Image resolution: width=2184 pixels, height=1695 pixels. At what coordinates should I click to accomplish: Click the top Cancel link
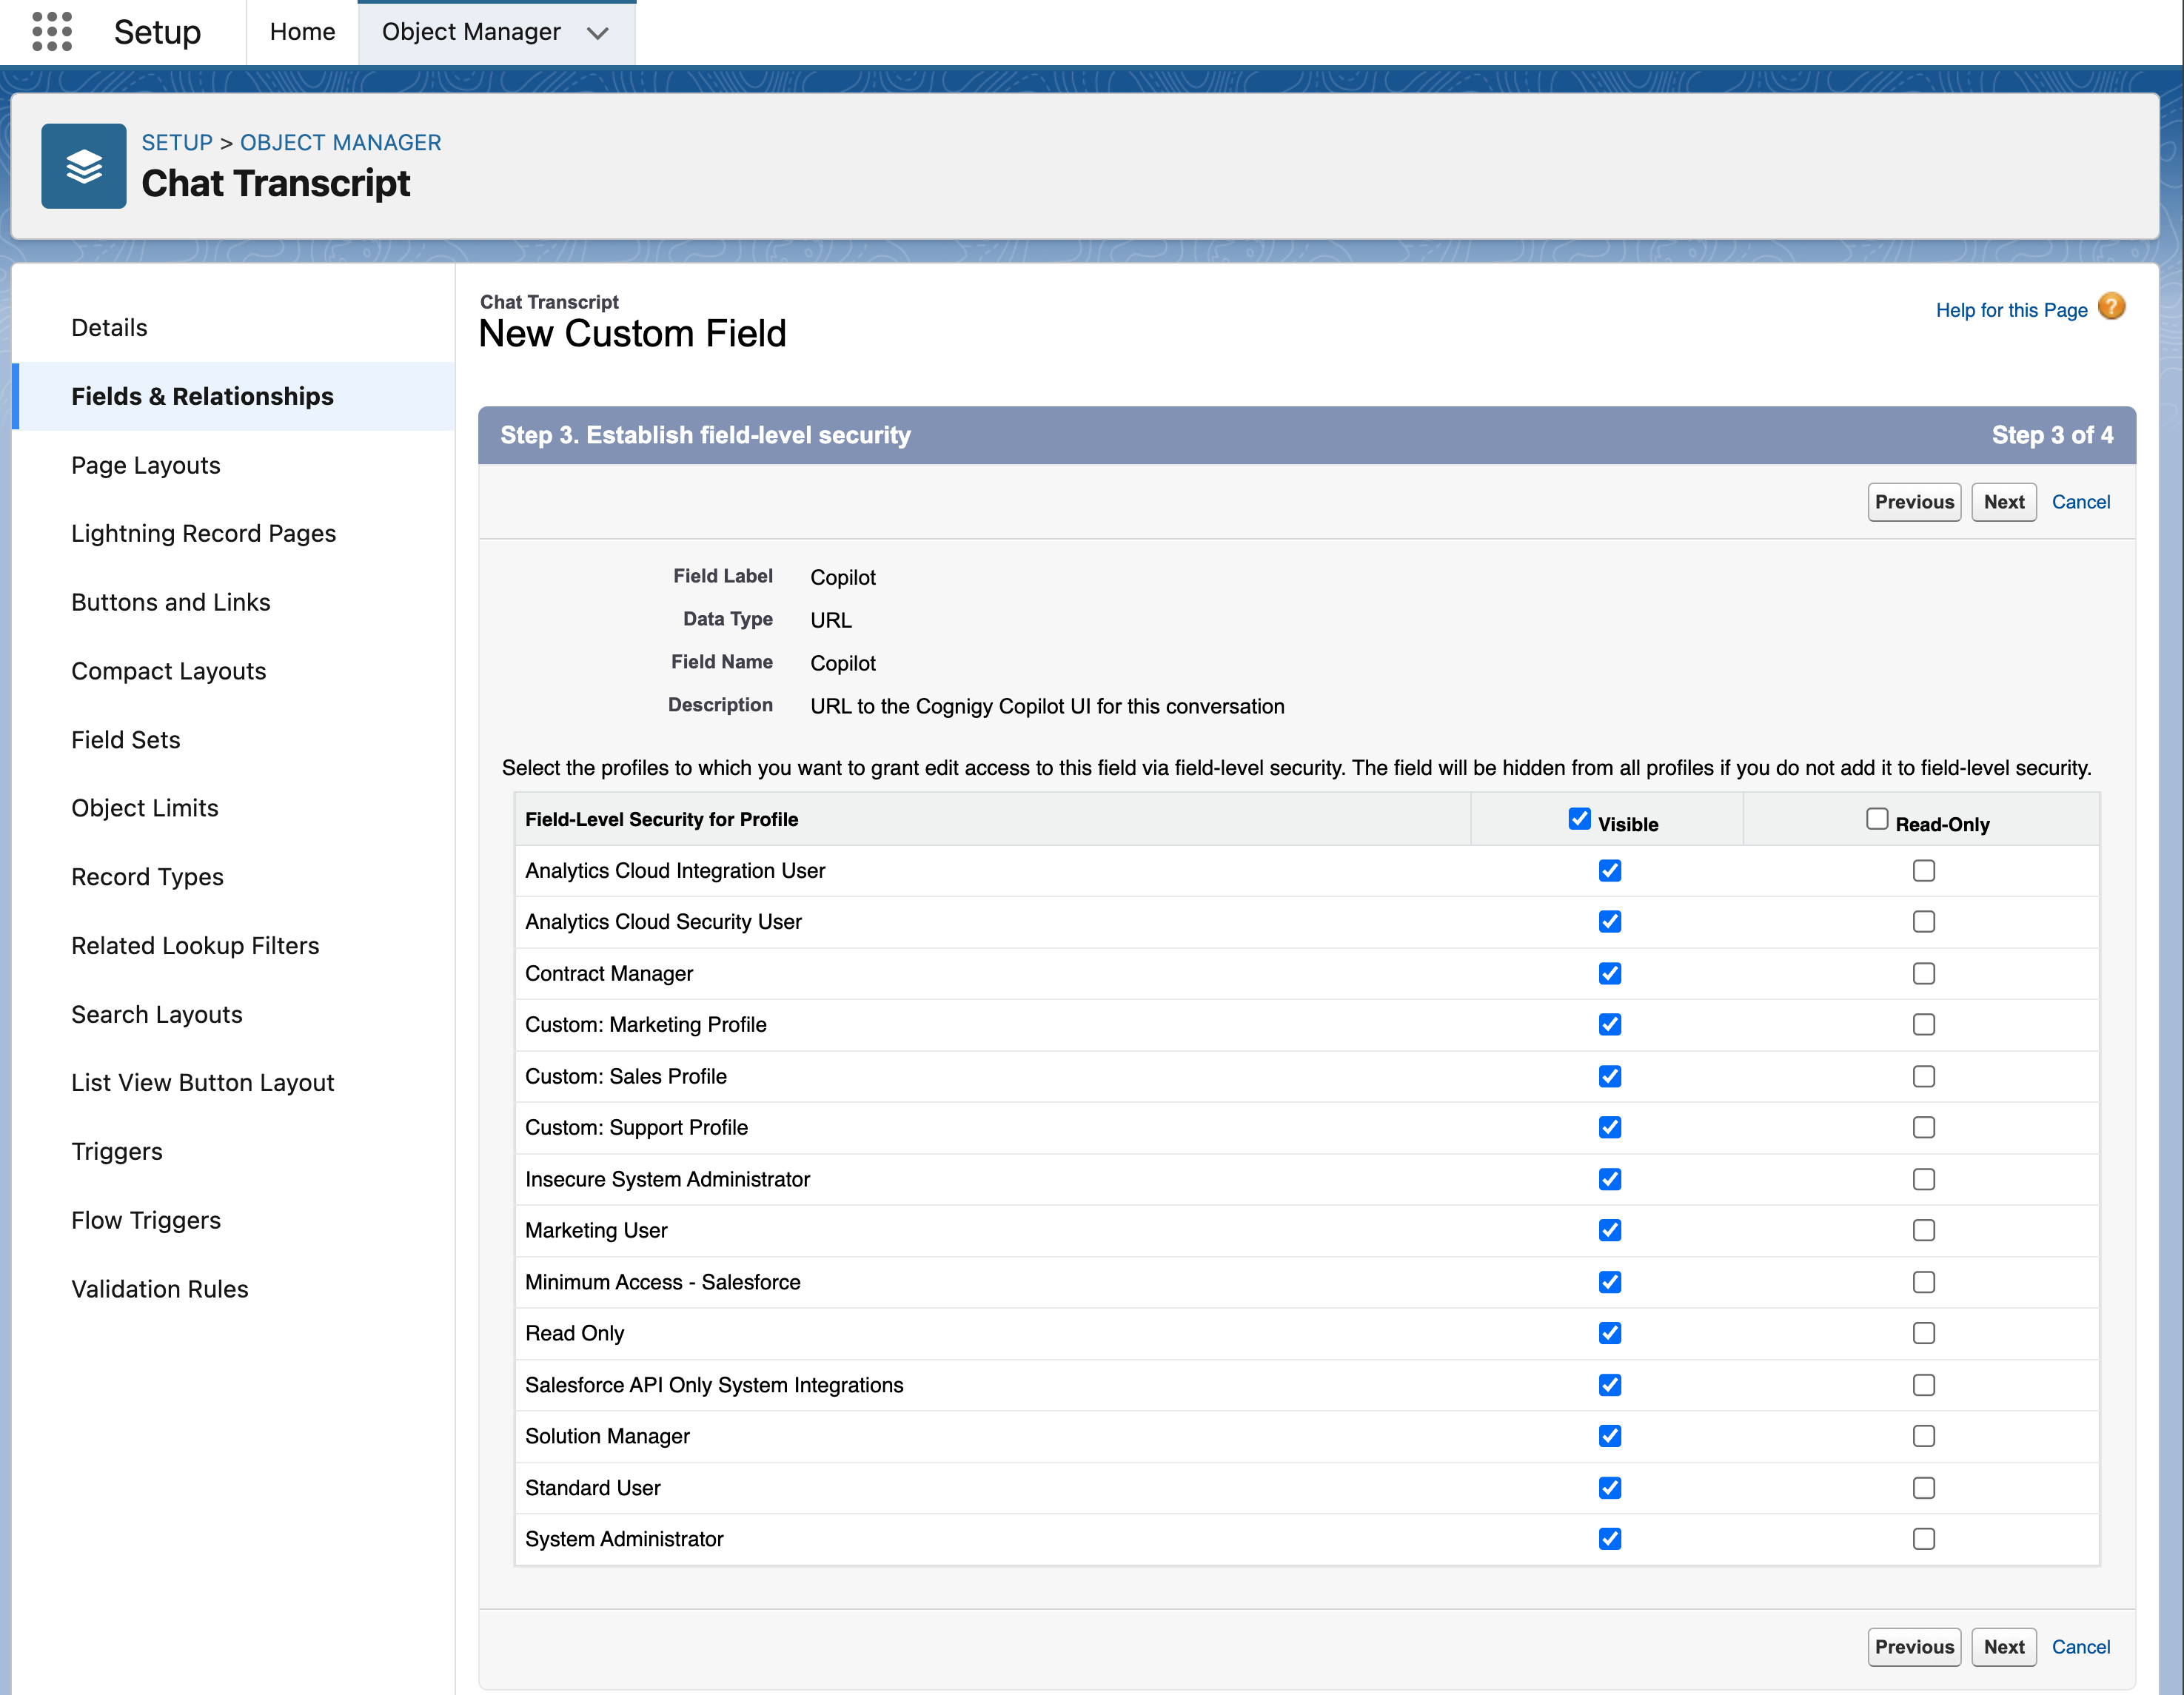coord(2080,502)
